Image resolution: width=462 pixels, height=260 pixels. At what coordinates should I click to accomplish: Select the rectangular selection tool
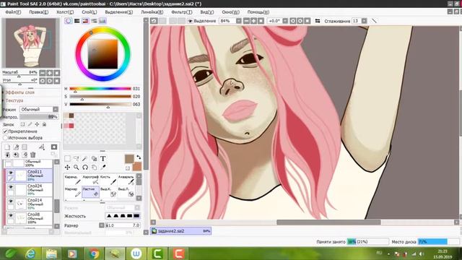click(67, 159)
